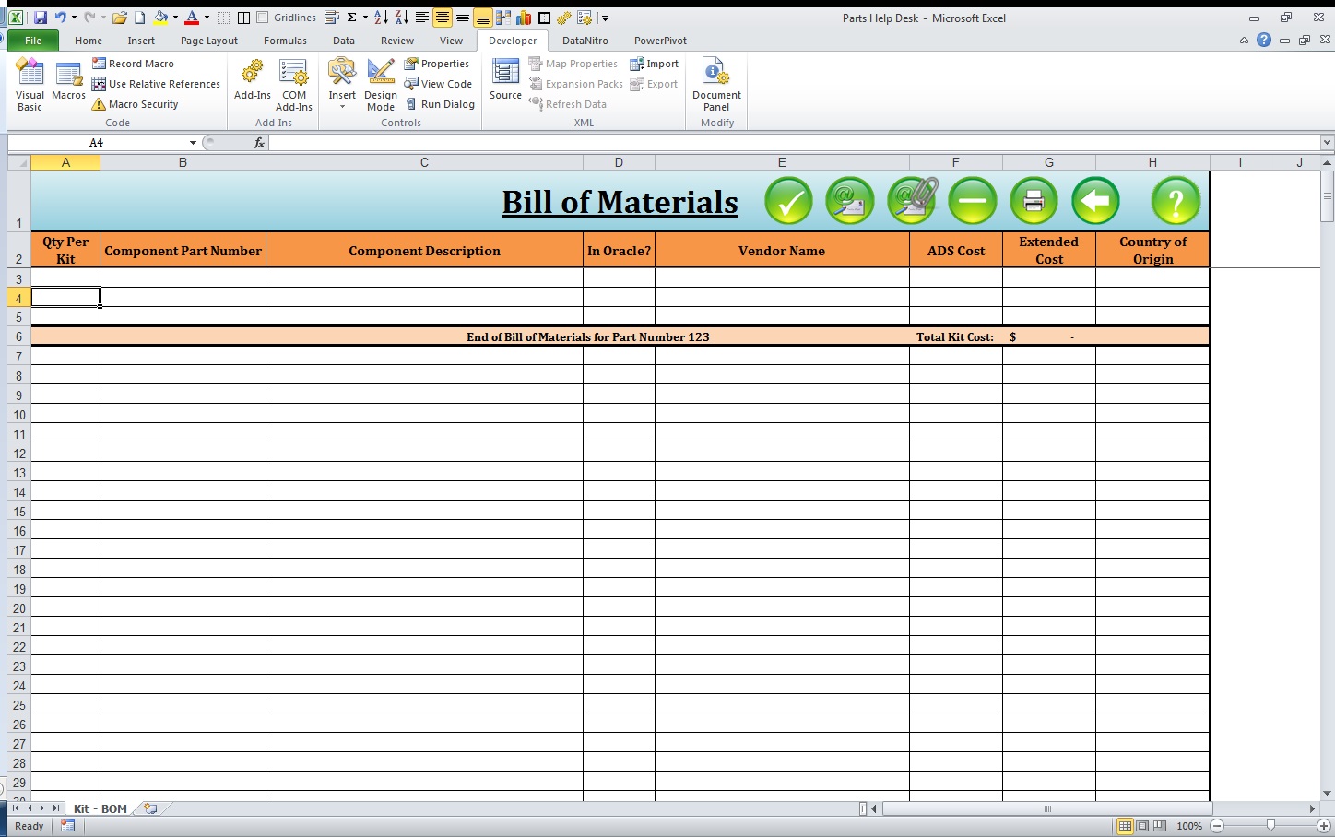
Task: Undo the last action
Action: pos(60,18)
